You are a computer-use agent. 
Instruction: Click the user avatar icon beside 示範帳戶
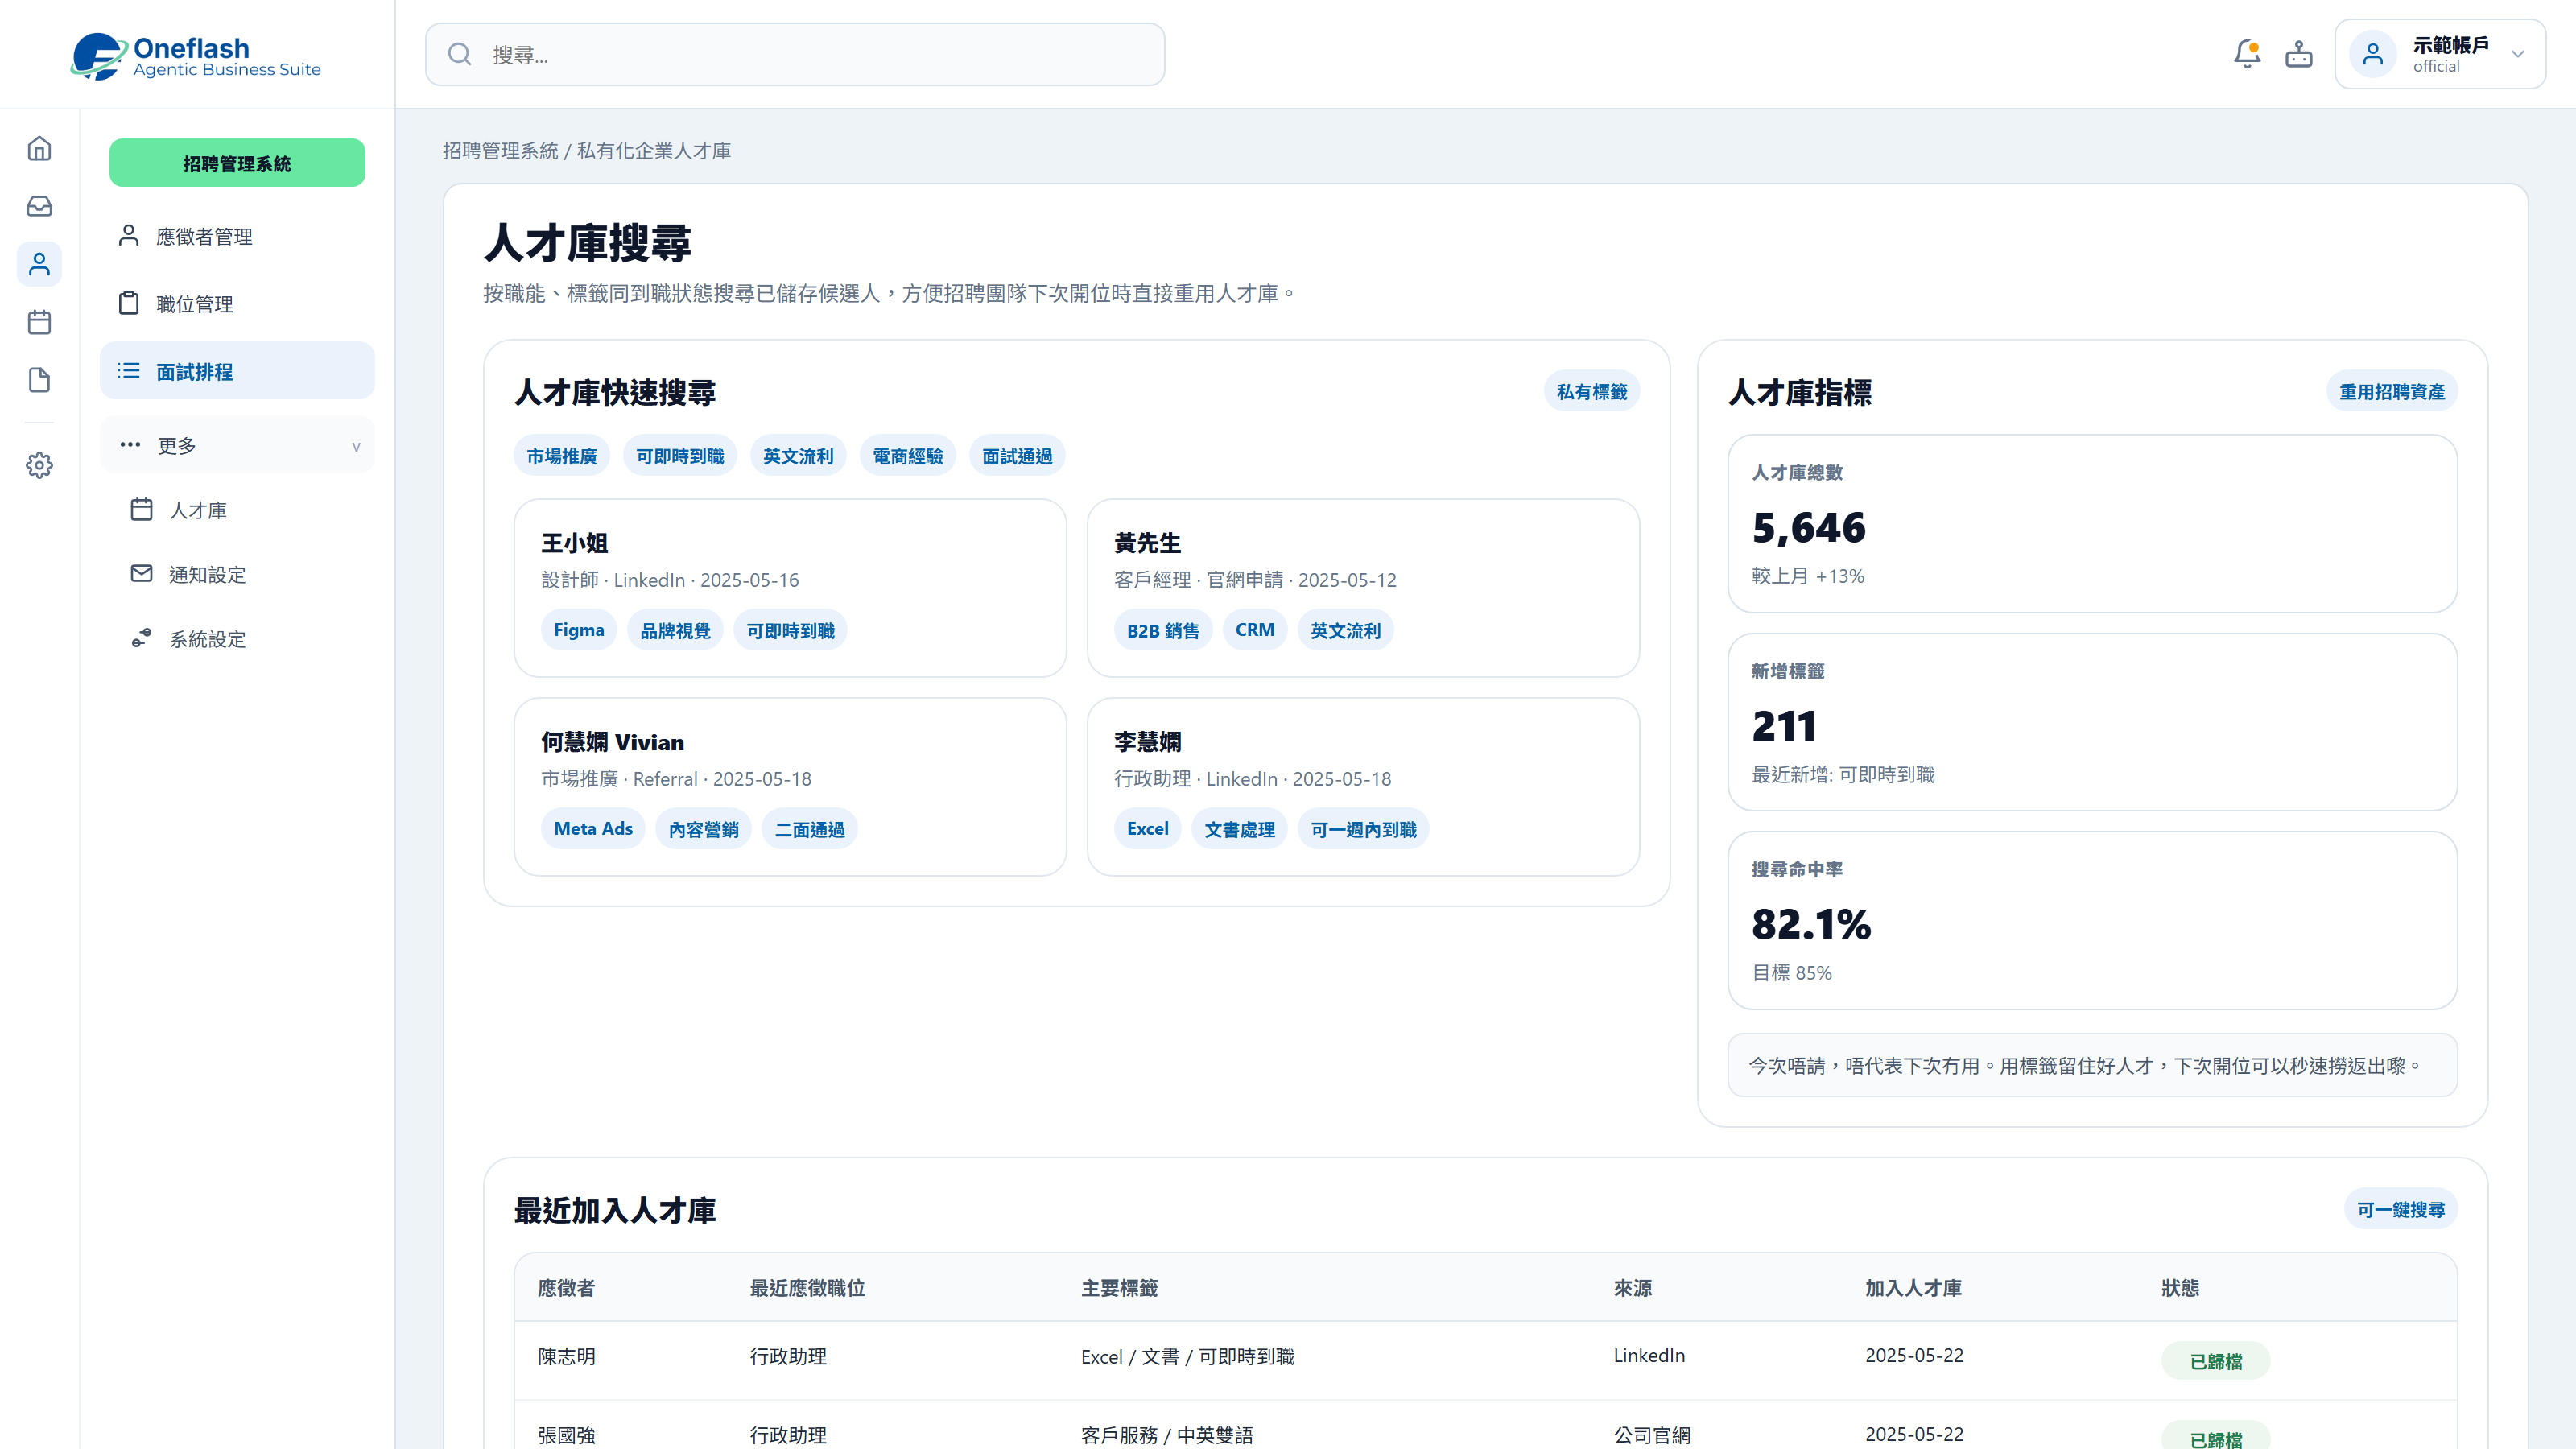(2373, 54)
